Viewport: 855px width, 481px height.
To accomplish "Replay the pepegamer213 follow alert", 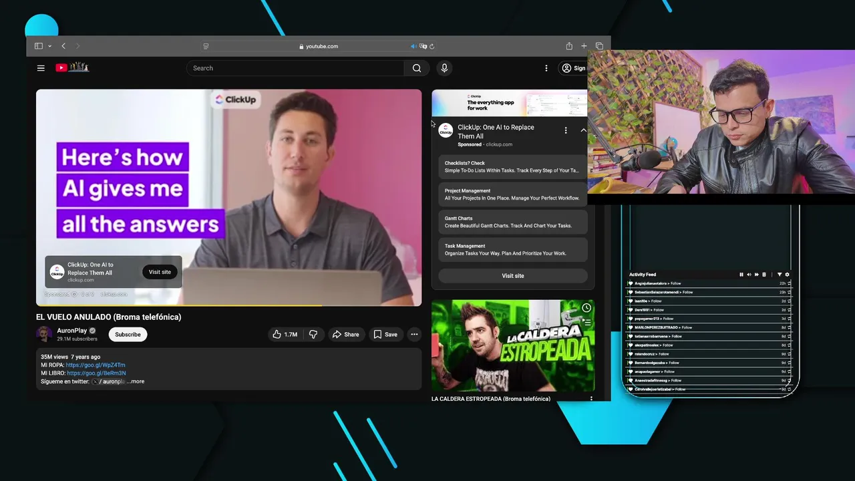I will 789,319.
